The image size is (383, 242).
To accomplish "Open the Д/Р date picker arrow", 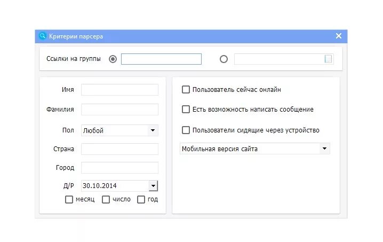I will click(x=153, y=186).
